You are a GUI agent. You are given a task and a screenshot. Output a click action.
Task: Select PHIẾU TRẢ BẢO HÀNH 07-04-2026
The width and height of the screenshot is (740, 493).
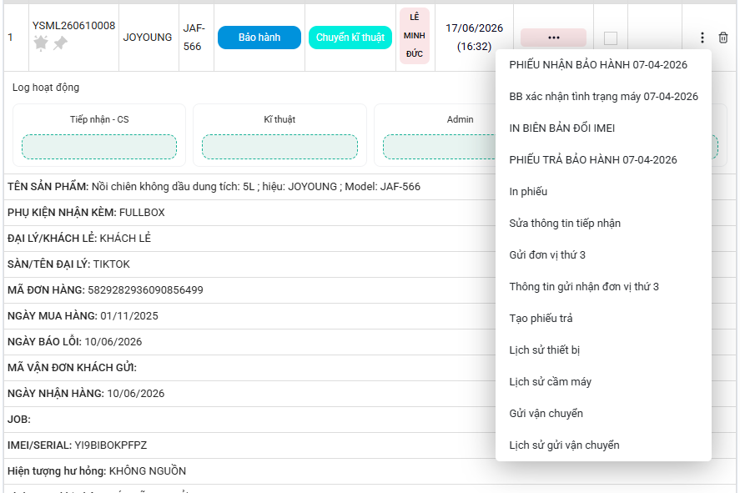(x=593, y=159)
